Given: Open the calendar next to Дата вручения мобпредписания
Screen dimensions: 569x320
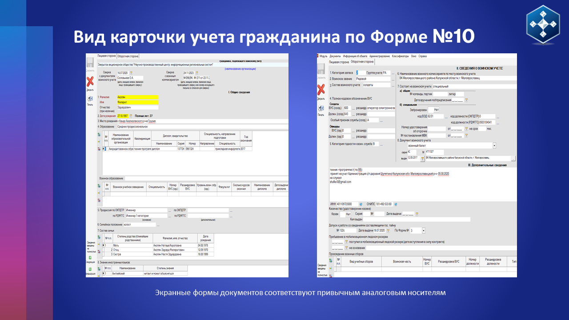Looking at the screenshot, I should pos(466,100).
